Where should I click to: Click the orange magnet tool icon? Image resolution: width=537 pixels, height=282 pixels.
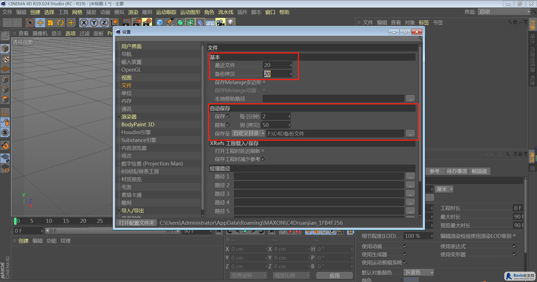pyautogui.click(x=5, y=145)
